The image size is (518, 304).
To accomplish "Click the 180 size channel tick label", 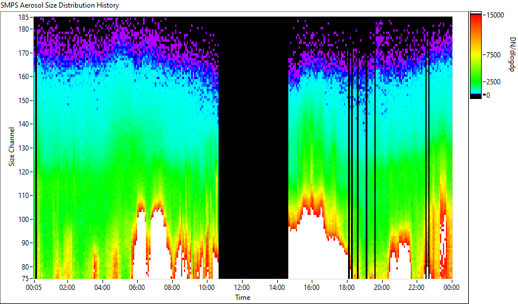I will [23, 29].
